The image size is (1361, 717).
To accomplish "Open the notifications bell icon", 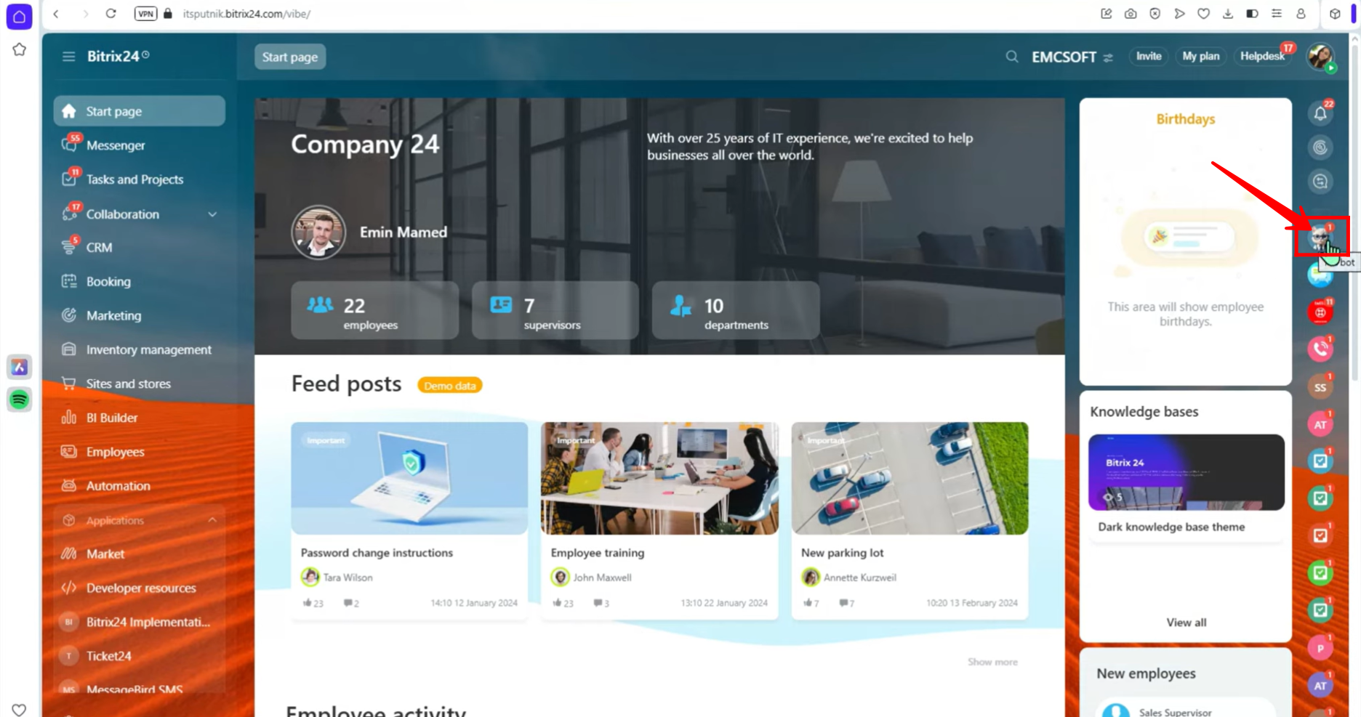I will [x=1320, y=113].
